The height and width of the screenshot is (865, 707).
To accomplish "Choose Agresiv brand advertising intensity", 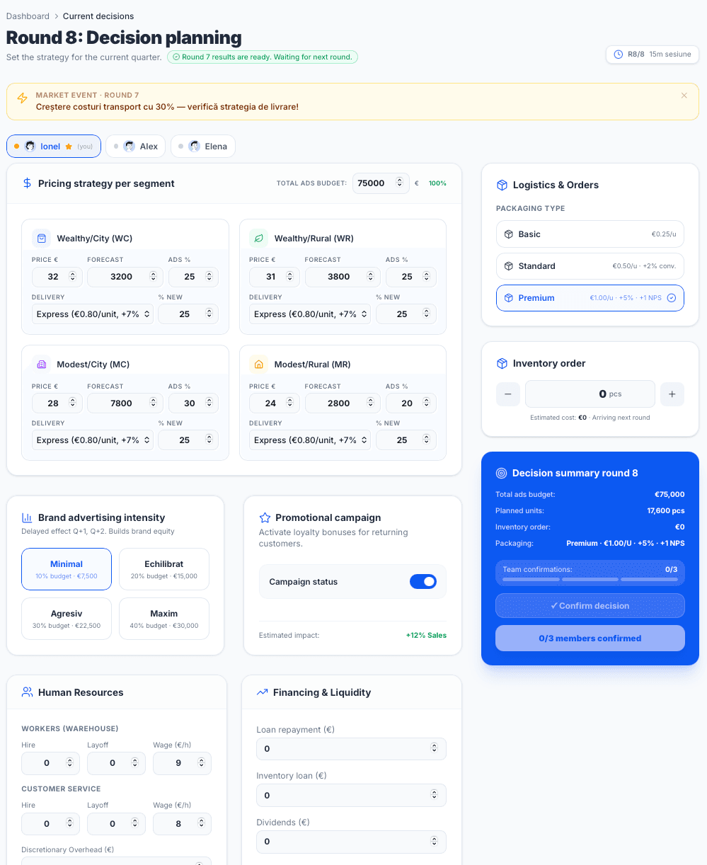I will pyautogui.click(x=67, y=619).
